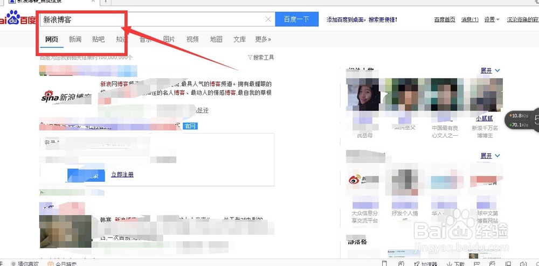Open the 文库 tab
The height and width of the screenshot is (266, 539).
(x=240, y=39)
